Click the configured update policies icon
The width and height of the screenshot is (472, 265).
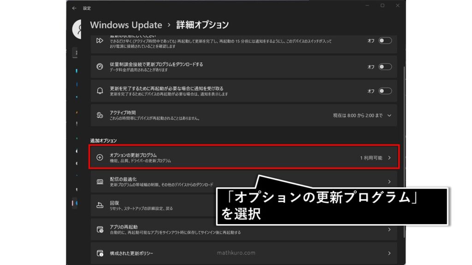tap(100, 253)
